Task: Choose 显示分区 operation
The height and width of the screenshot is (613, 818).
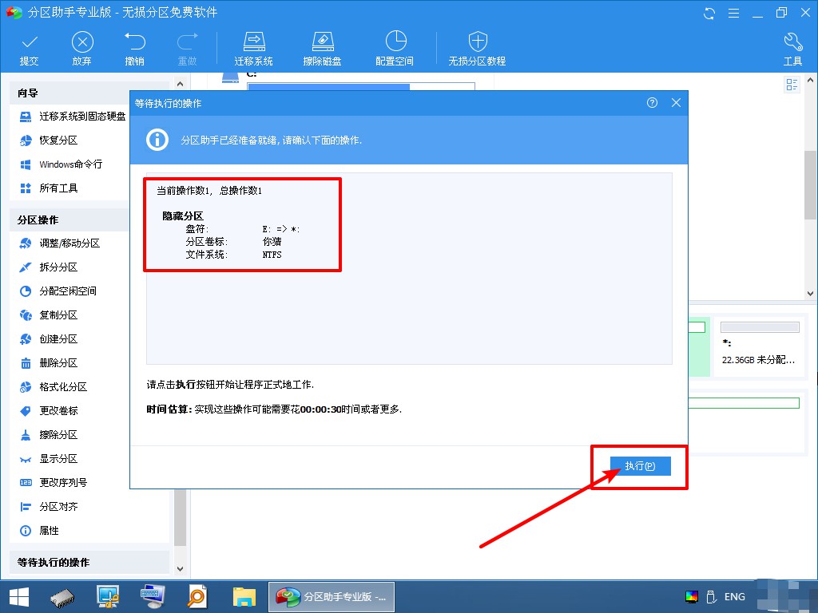Action: [x=49, y=459]
